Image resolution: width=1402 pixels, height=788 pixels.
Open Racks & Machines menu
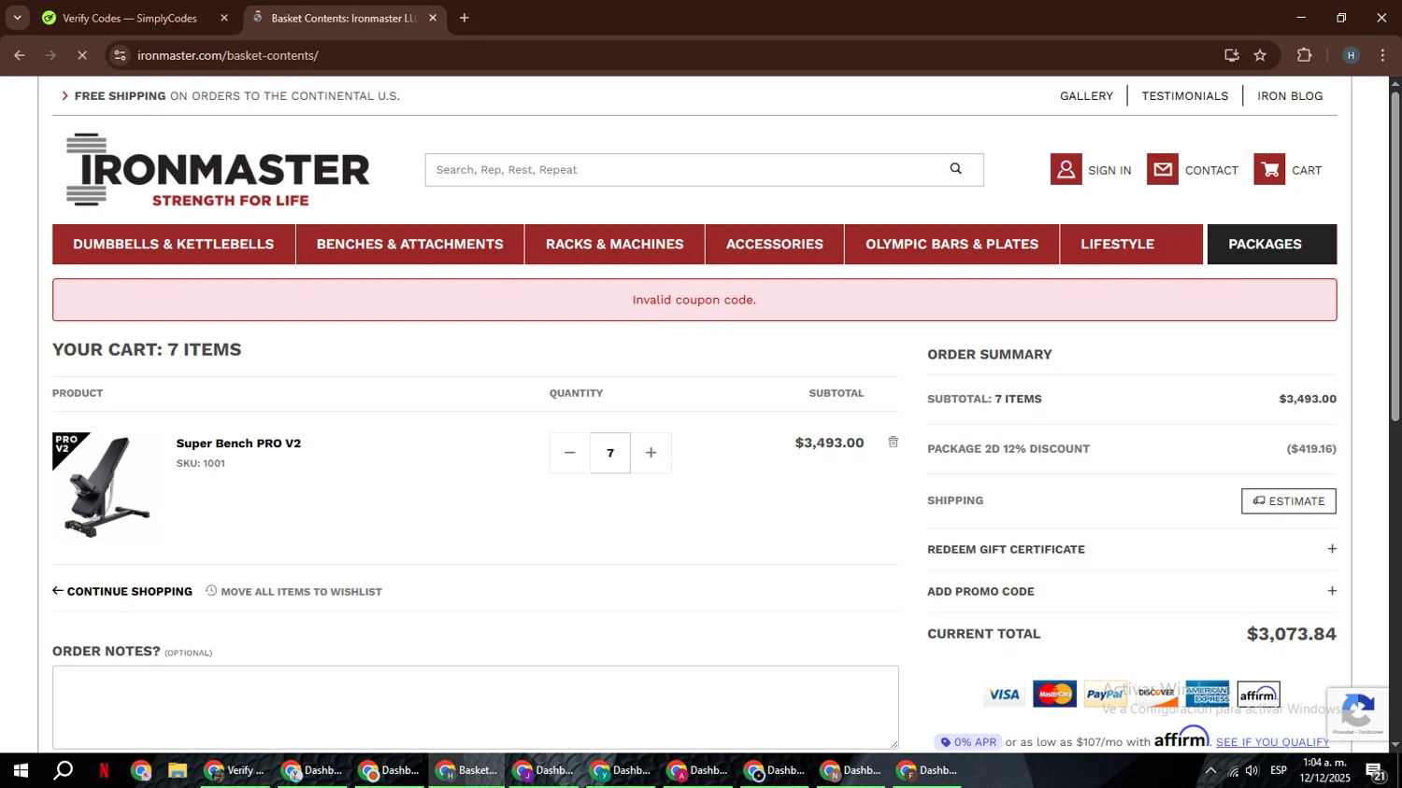click(614, 245)
